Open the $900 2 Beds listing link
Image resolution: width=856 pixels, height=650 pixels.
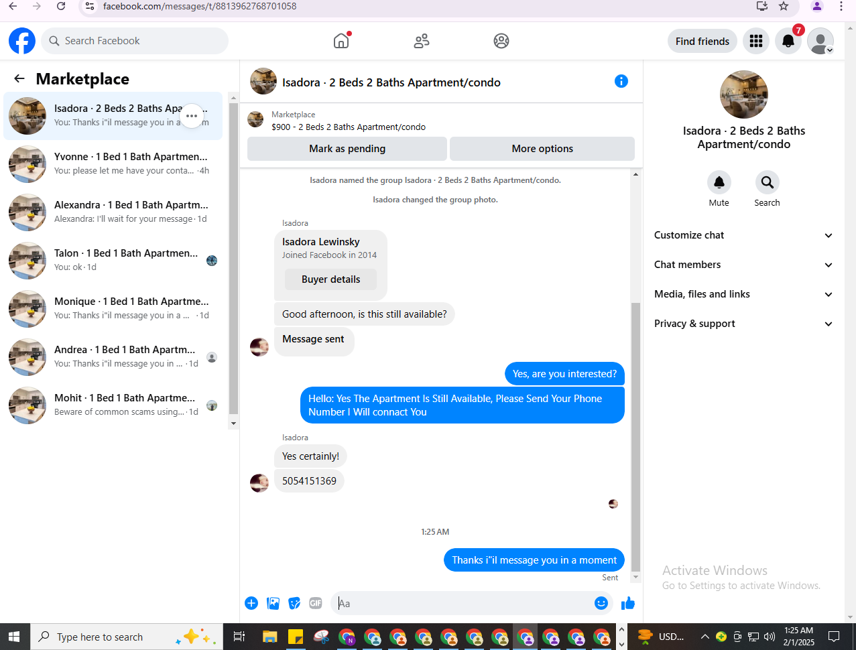(x=349, y=127)
